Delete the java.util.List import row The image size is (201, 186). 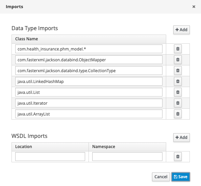point(178,92)
